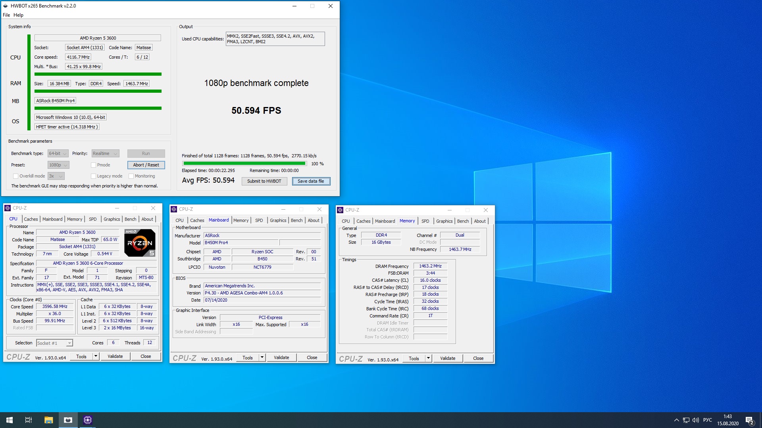Click the green RAM status bar

pos(98,91)
